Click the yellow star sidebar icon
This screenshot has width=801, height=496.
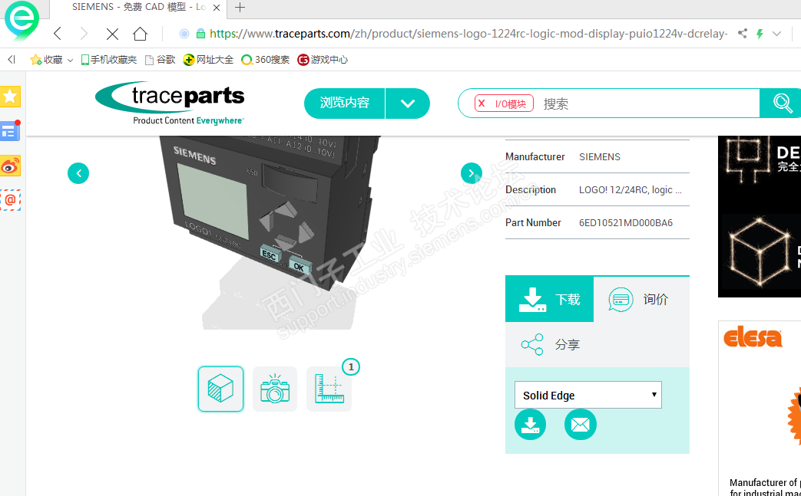click(10, 97)
